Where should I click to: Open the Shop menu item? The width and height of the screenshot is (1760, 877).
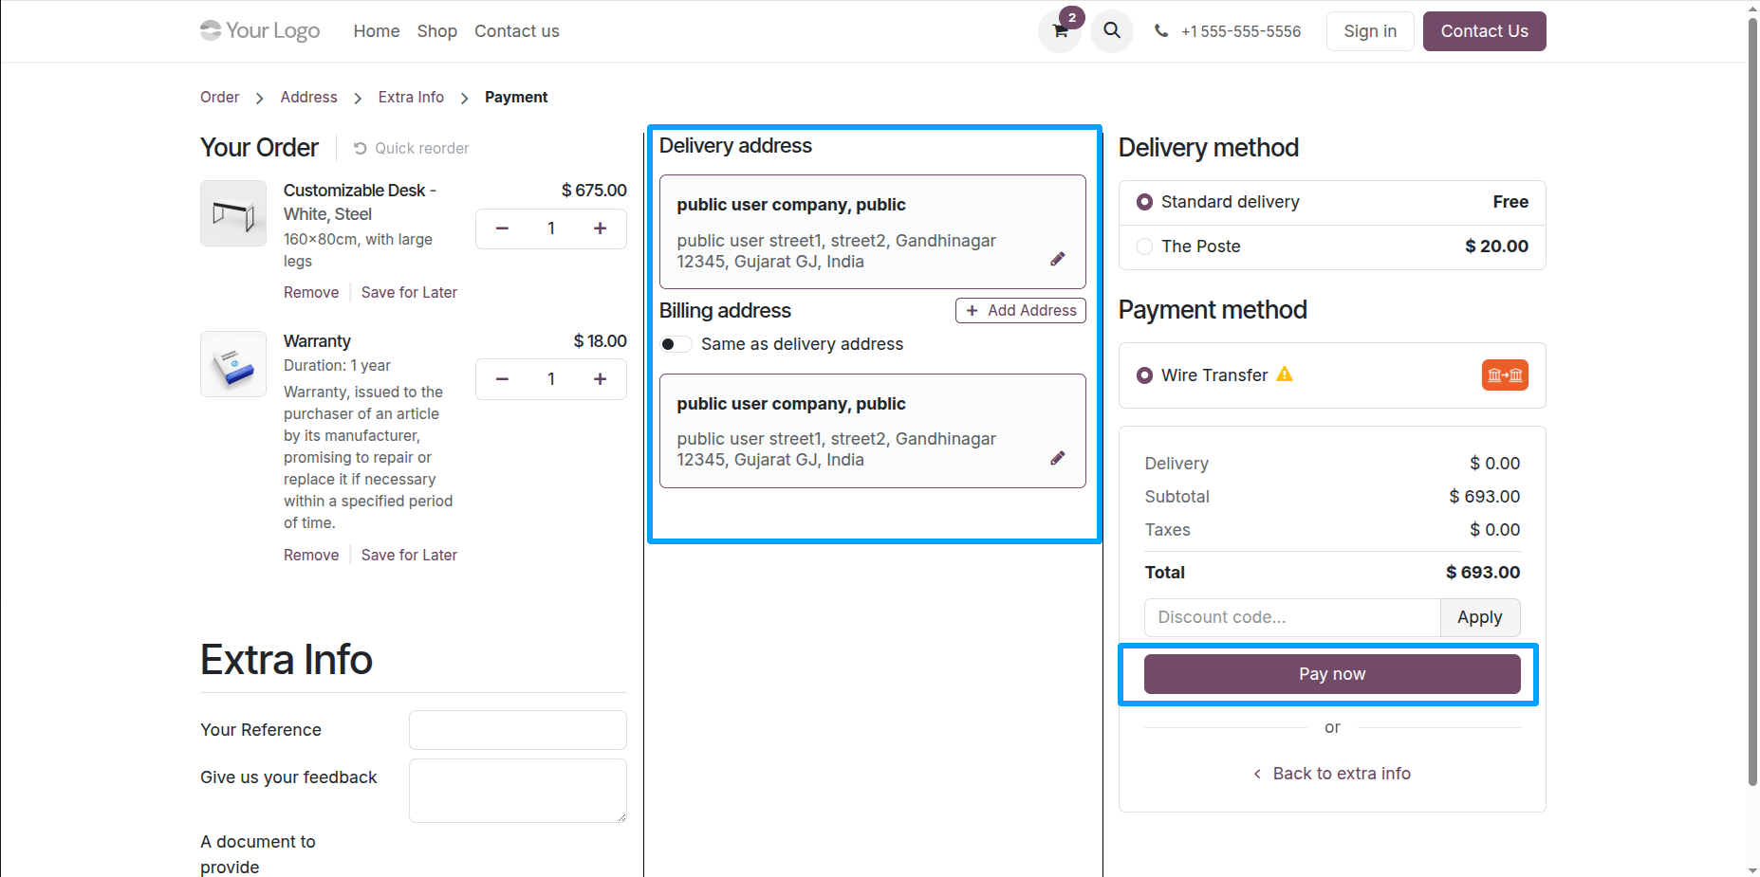tap(437, 31)
